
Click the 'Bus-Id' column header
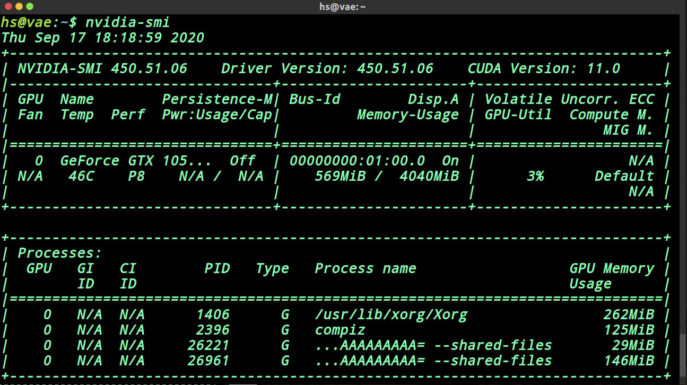tap(315, 99)
